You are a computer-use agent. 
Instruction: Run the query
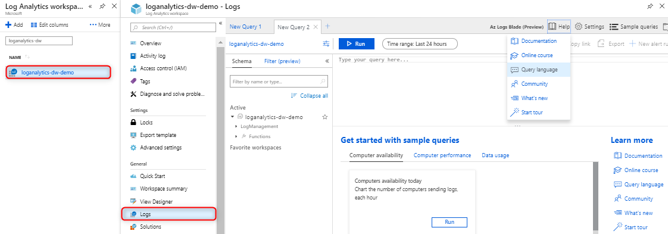pyautogui.click(x=357, y=43)
